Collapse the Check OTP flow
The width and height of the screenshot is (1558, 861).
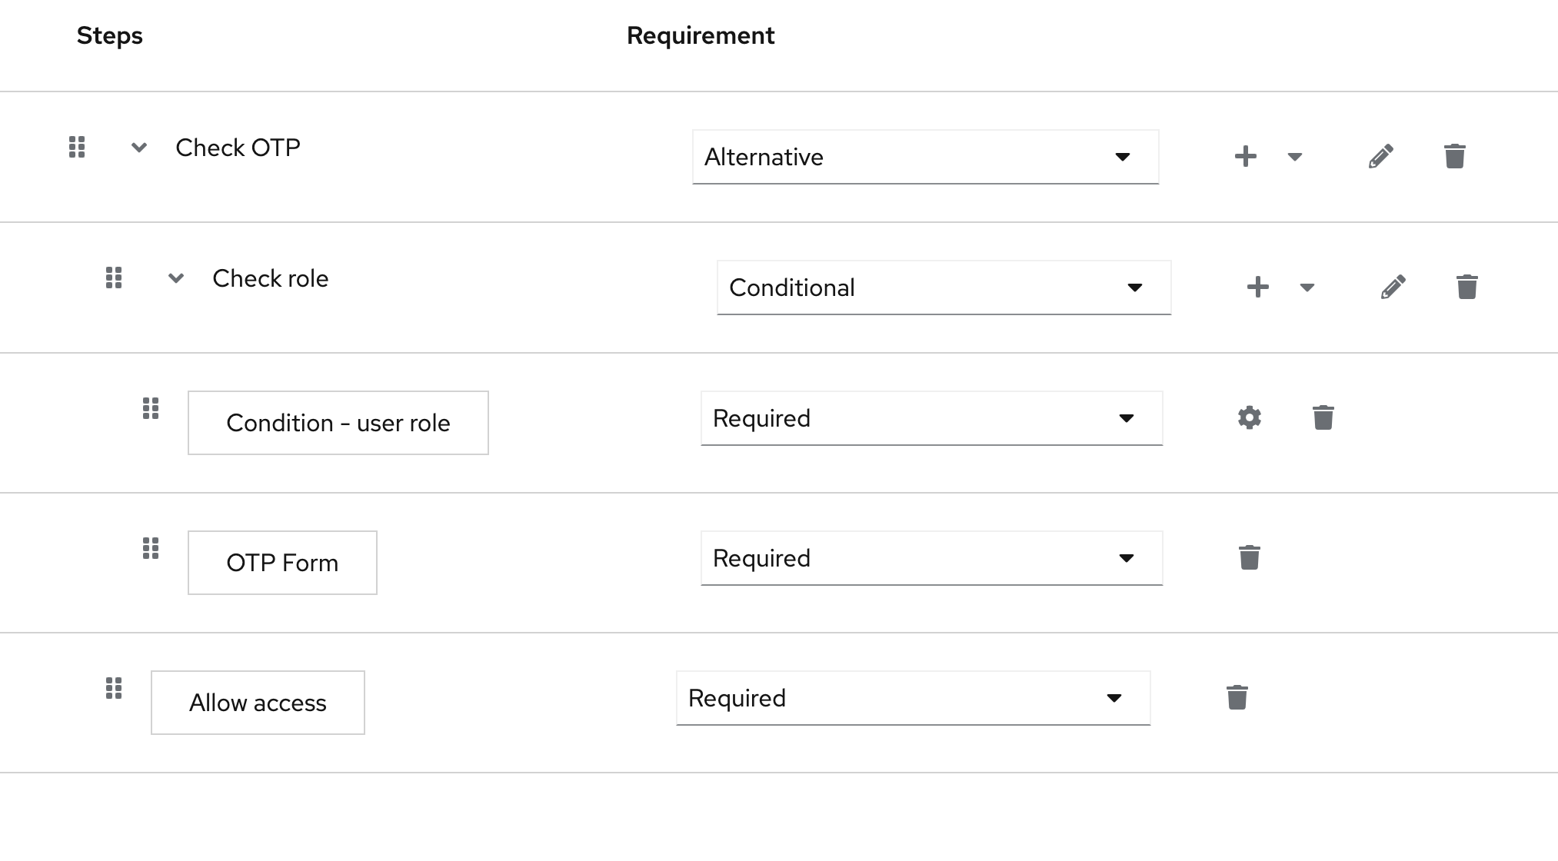[x=139, y=148]
